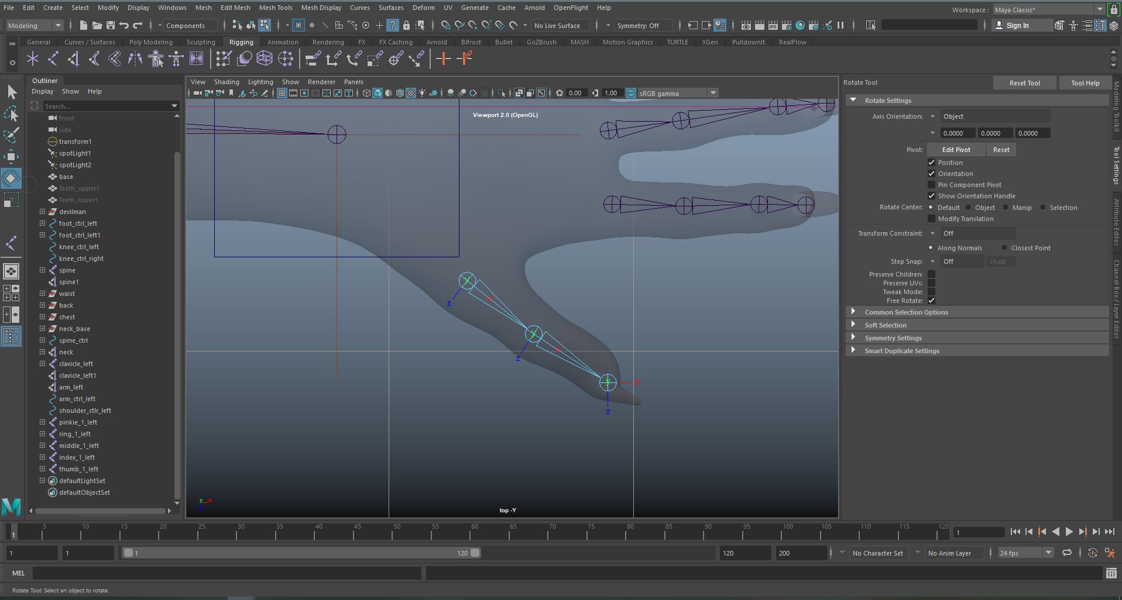Click the Reset Tool button
The height and width of the screenshot is (600, 1122).
(x=1024, y=83)
